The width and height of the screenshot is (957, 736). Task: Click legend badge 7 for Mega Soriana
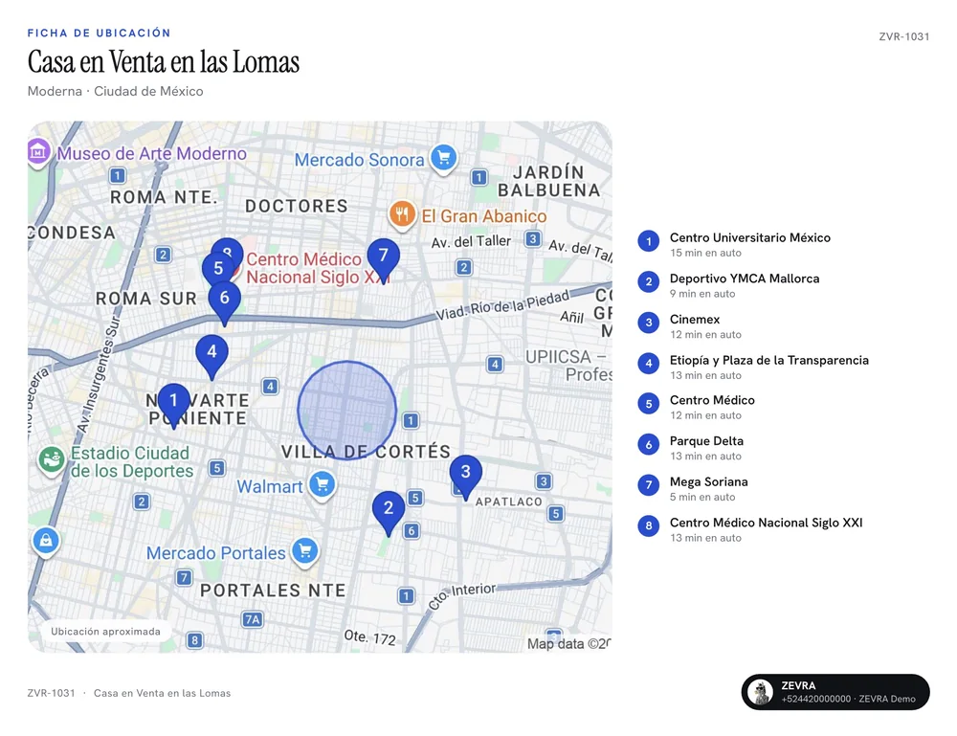(x=649, y=486)
